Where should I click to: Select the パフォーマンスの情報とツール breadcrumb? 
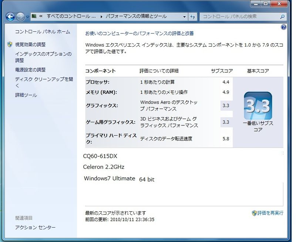coord(136,16)
